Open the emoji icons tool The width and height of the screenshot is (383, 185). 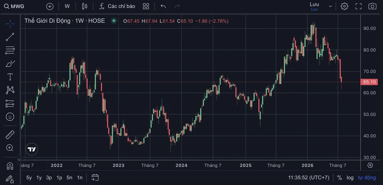[10, 117]
